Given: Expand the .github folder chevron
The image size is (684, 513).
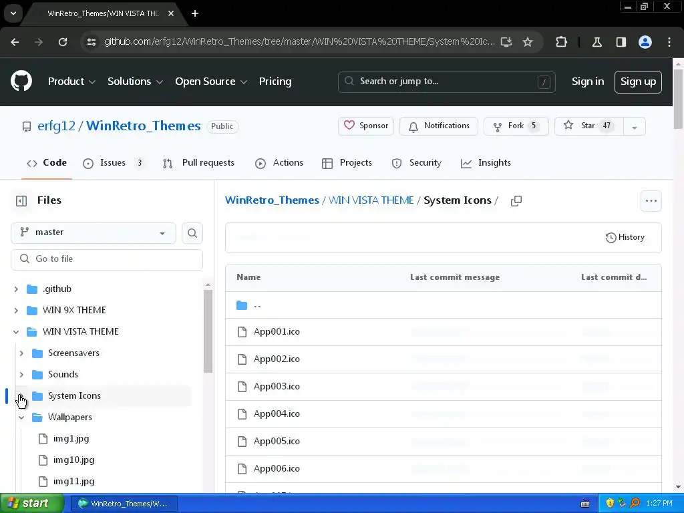Looking at the screenshot, I should click(x=16, y=289).
